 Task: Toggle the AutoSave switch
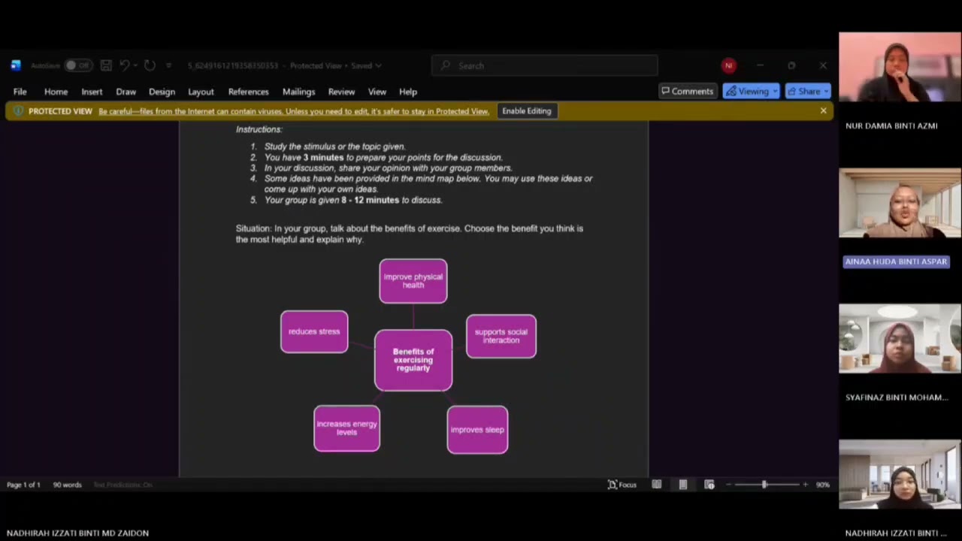(x=77, y=65)
